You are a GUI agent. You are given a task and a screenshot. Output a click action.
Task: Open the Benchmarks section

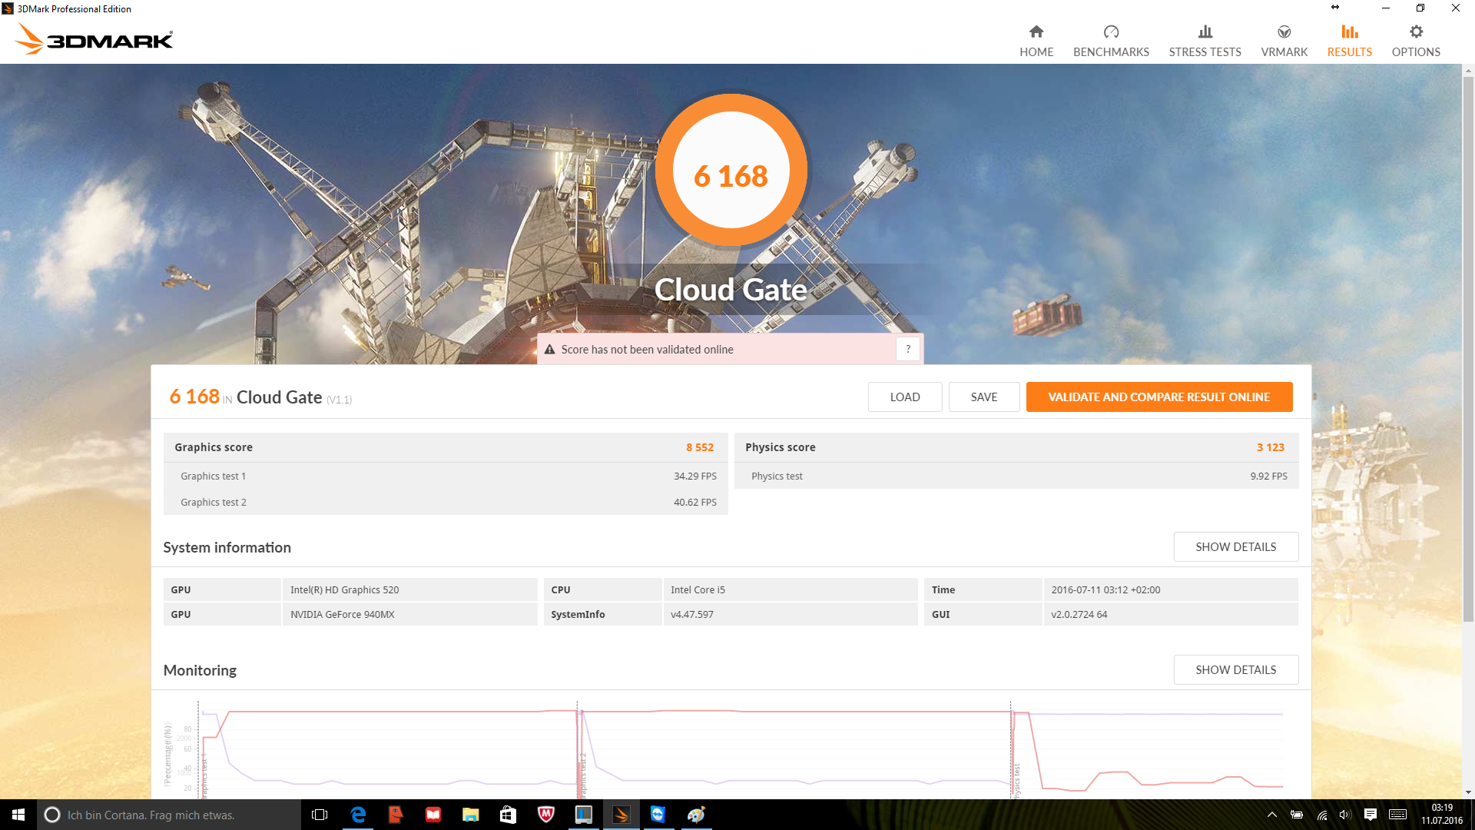(1111, 41)
